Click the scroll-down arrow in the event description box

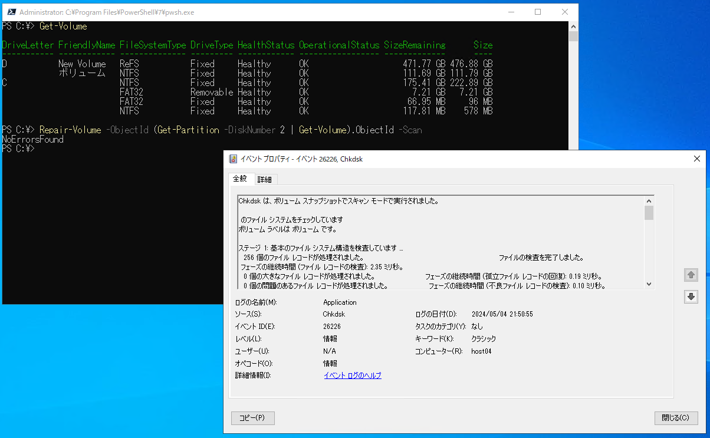coord(649,284)
